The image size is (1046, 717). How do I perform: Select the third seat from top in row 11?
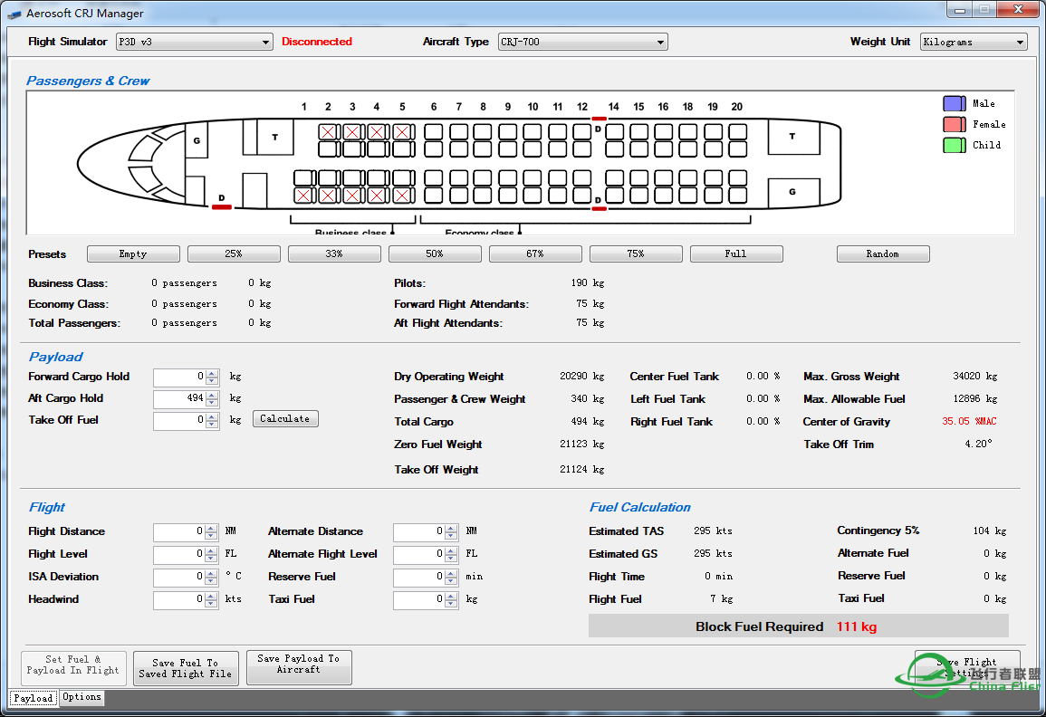point(557,178)
